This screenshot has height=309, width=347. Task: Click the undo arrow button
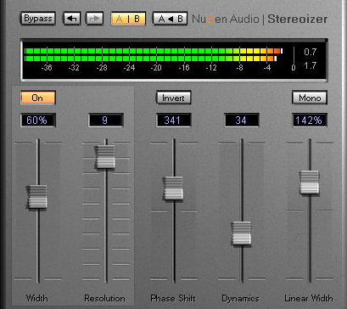[72, 19]
